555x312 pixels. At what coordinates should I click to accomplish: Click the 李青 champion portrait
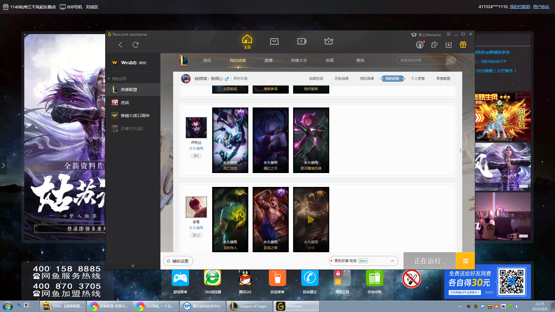tap(196, 207)
